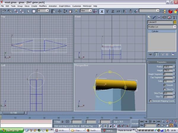Screen dimensions: 178x133
Task: Toggle the selection lock padlock
Action: coord(63,121)
